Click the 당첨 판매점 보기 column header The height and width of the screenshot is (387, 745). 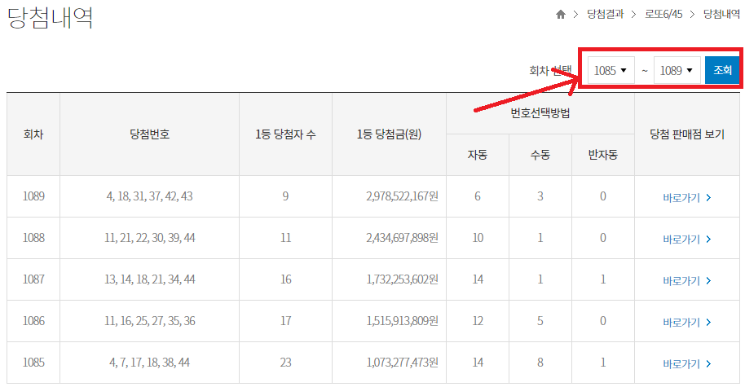point(687,134)
